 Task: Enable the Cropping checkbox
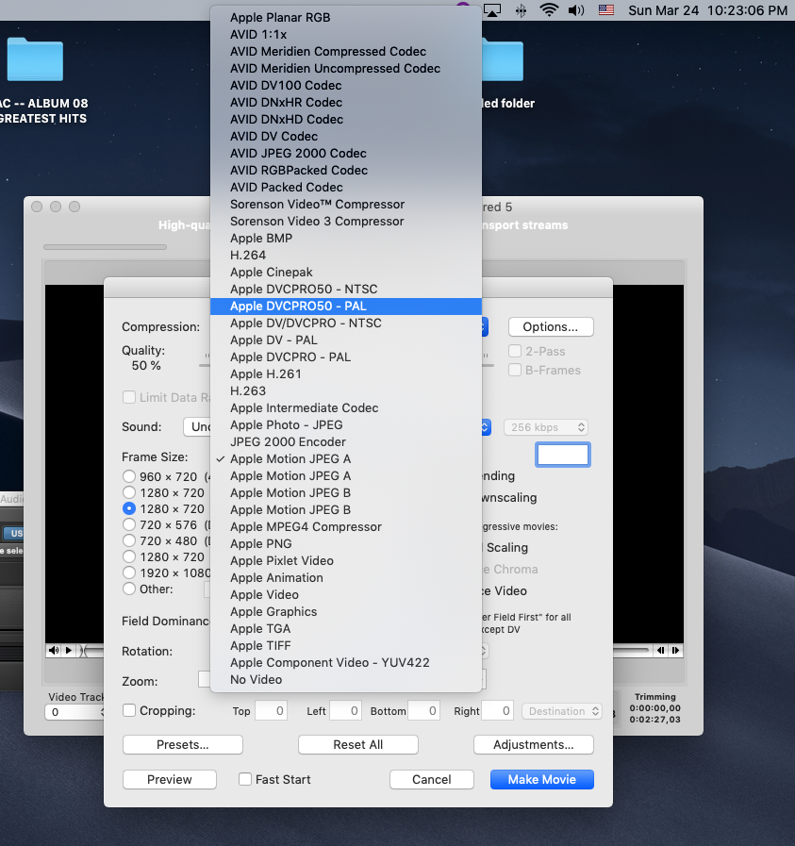129,710
